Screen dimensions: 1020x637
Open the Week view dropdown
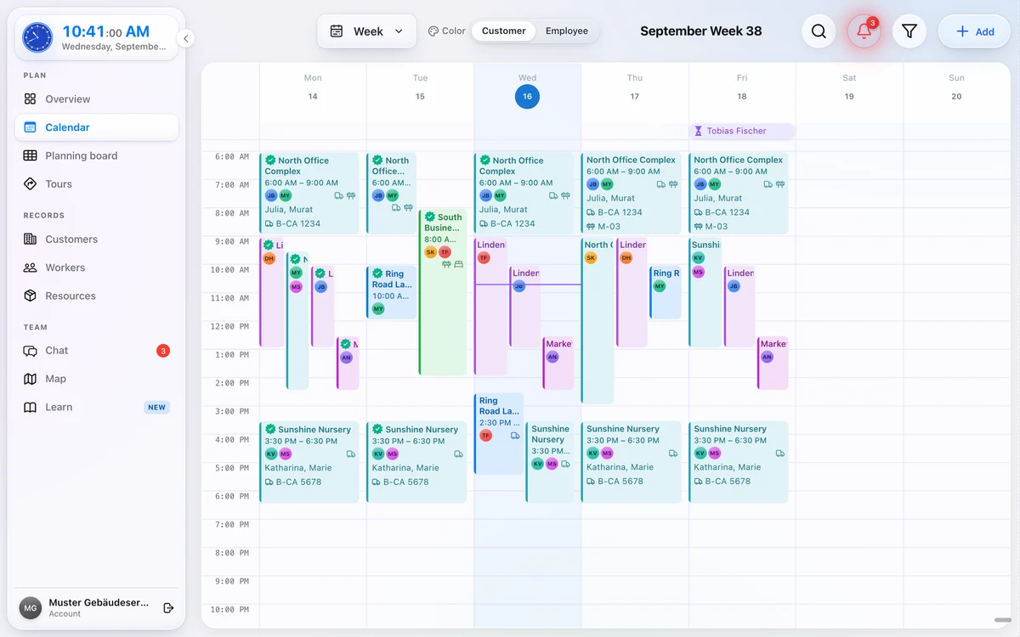pos(367,31)
